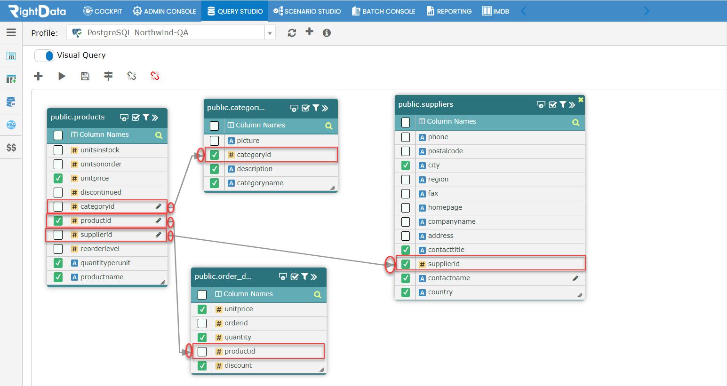Check the categoryid checkbox in public.products
727x386 pixels.
(57, 206)
